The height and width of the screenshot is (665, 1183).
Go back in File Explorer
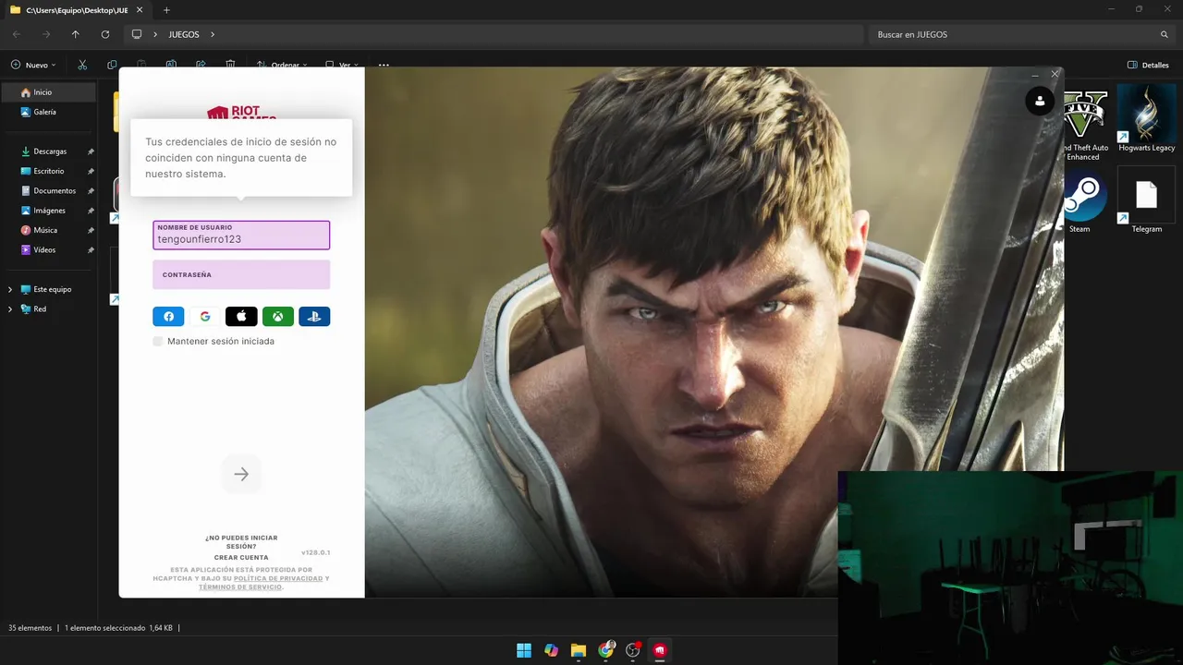click(17, 34)
